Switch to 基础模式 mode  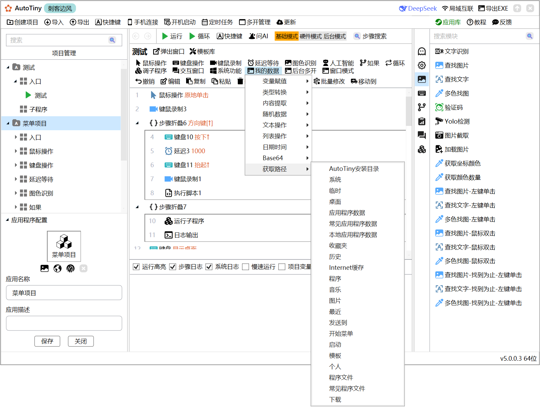pos(287,36)
